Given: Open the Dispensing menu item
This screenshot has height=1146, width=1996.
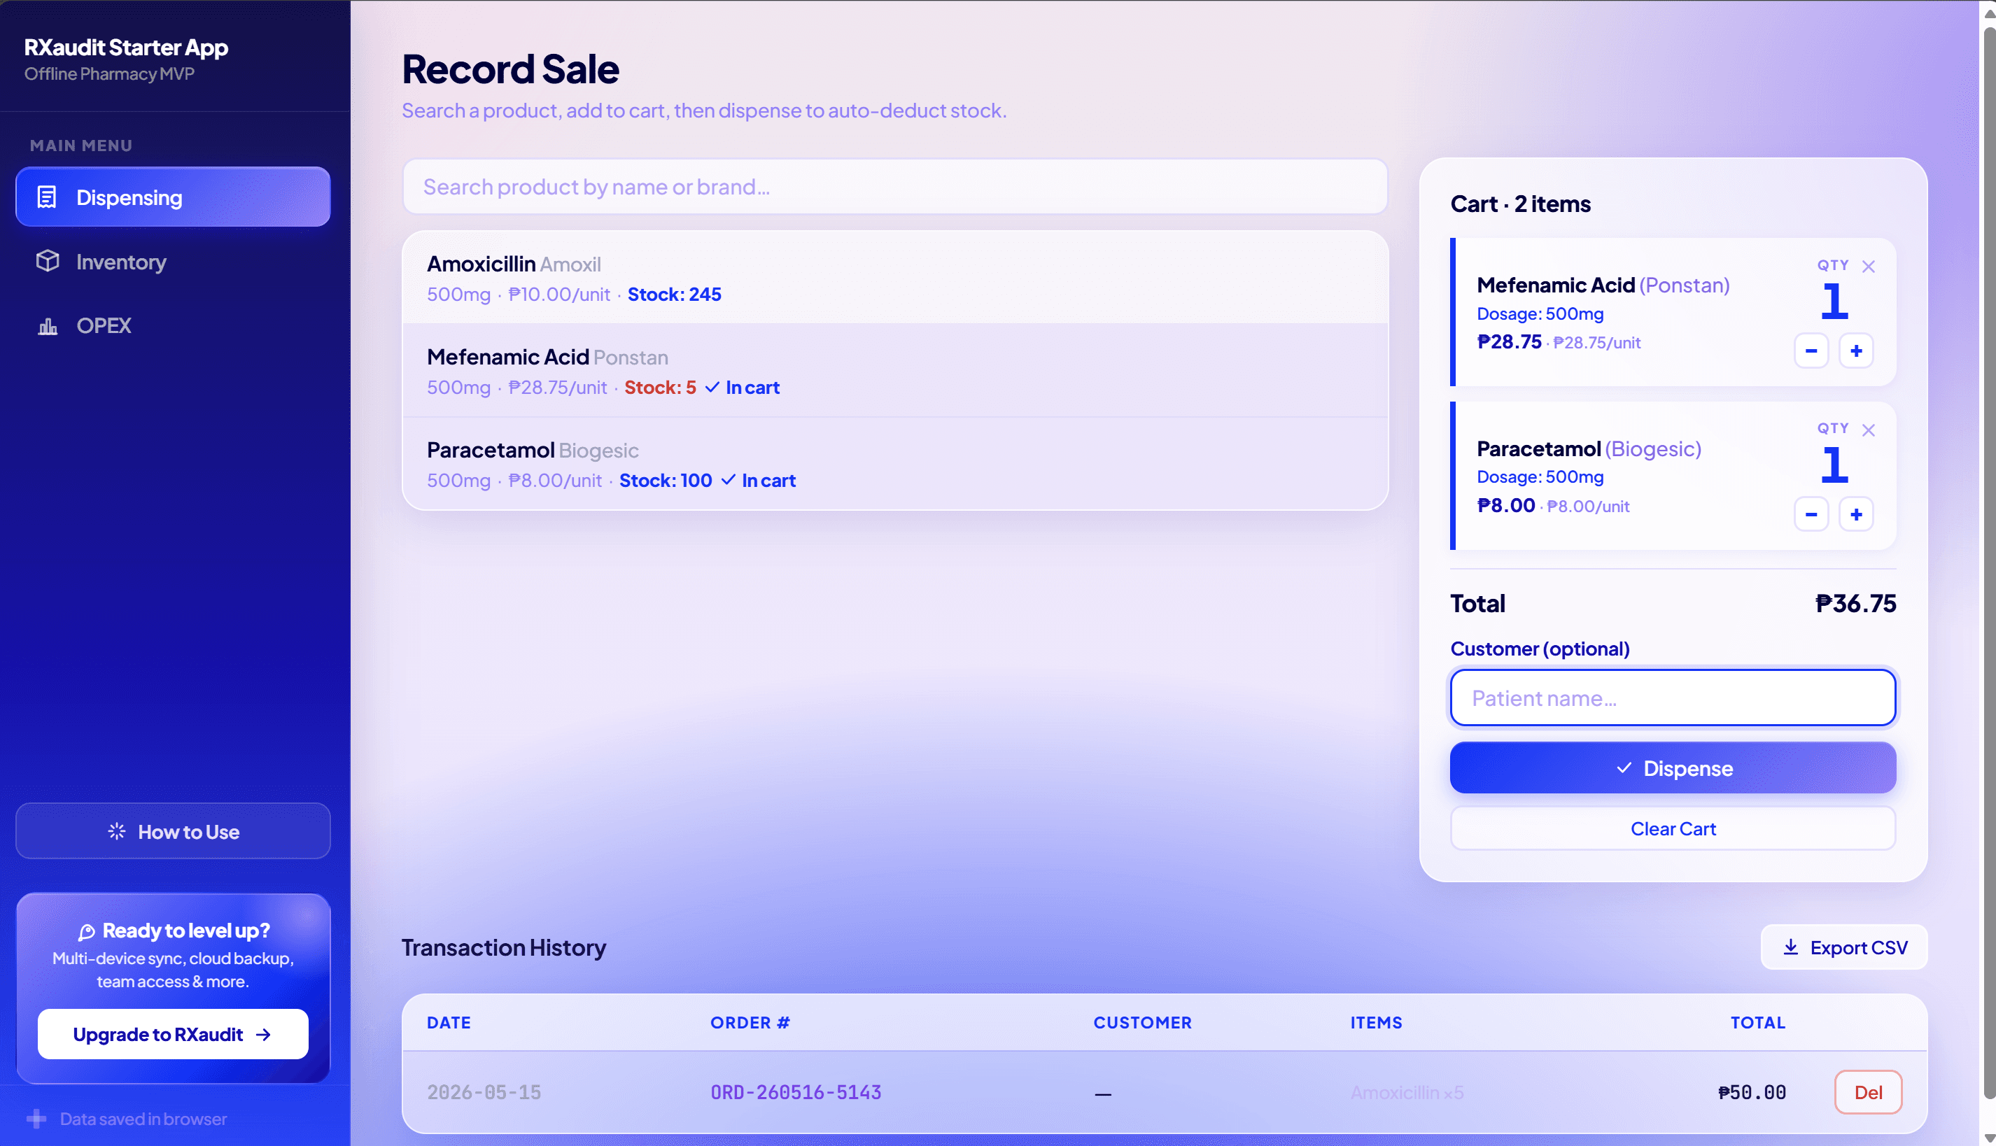Looking at the screenshot, I should (x=174, y=197).
